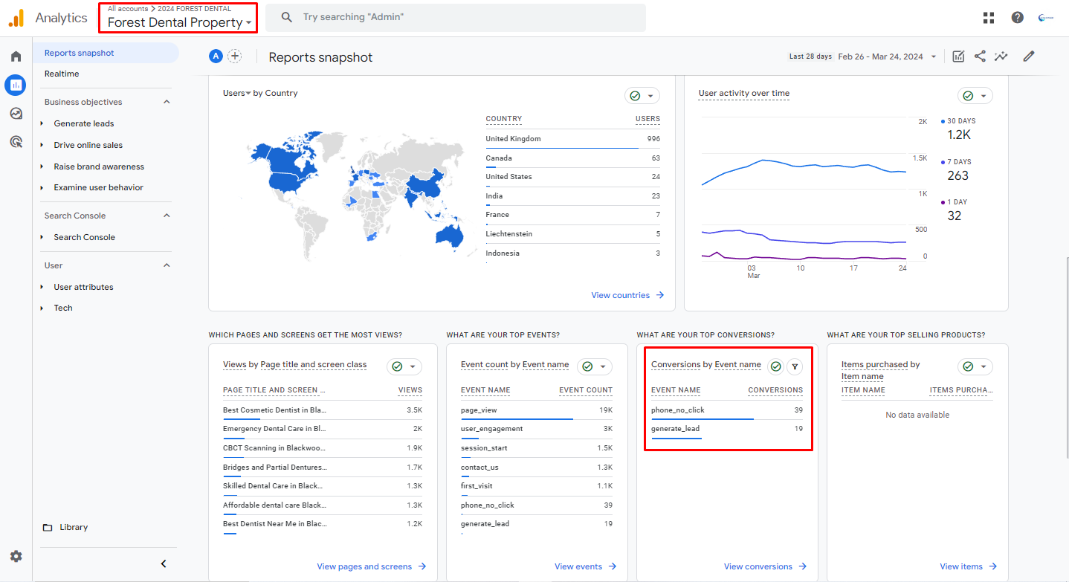Click the Canada country row
Viewport: 1069px width, 582px height.
[x=572, y=158]
